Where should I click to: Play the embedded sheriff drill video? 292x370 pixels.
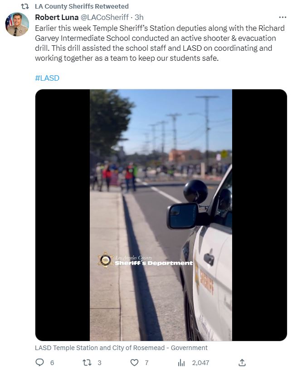point(161,215)
